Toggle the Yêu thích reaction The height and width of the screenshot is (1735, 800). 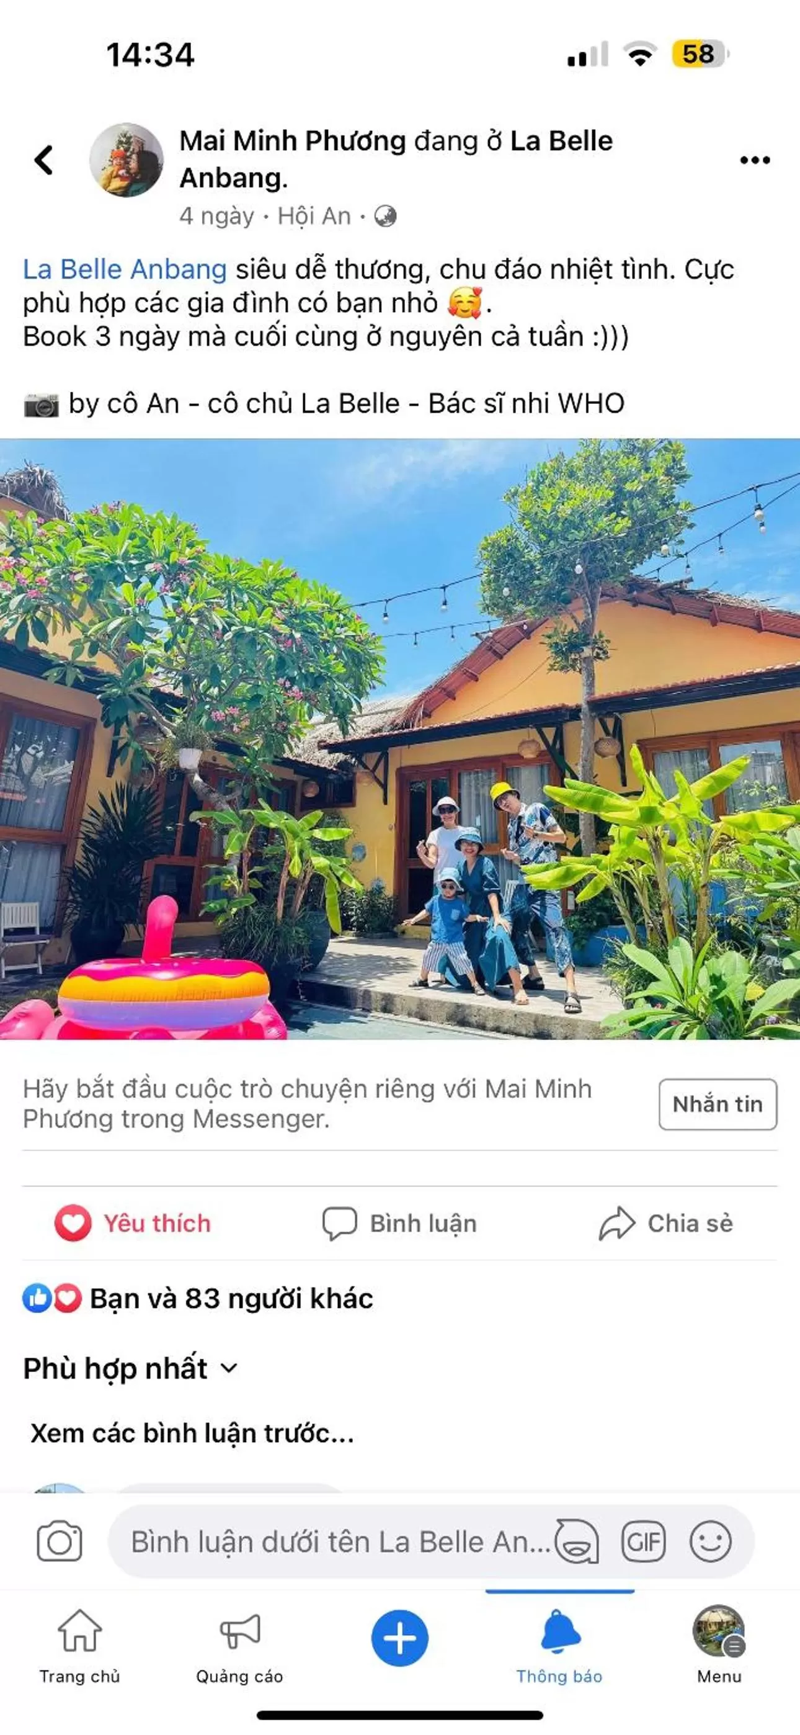[133, 1223]
